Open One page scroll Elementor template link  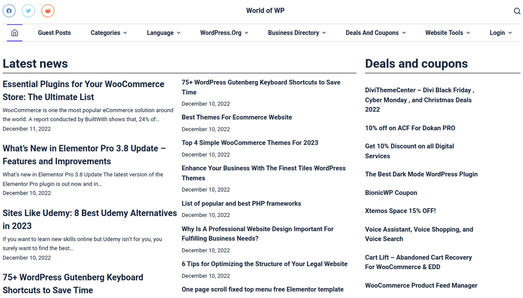click(262, 289)
